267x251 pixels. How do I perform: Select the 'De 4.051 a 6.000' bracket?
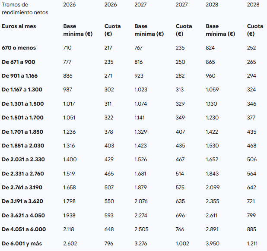coord(24,229)
